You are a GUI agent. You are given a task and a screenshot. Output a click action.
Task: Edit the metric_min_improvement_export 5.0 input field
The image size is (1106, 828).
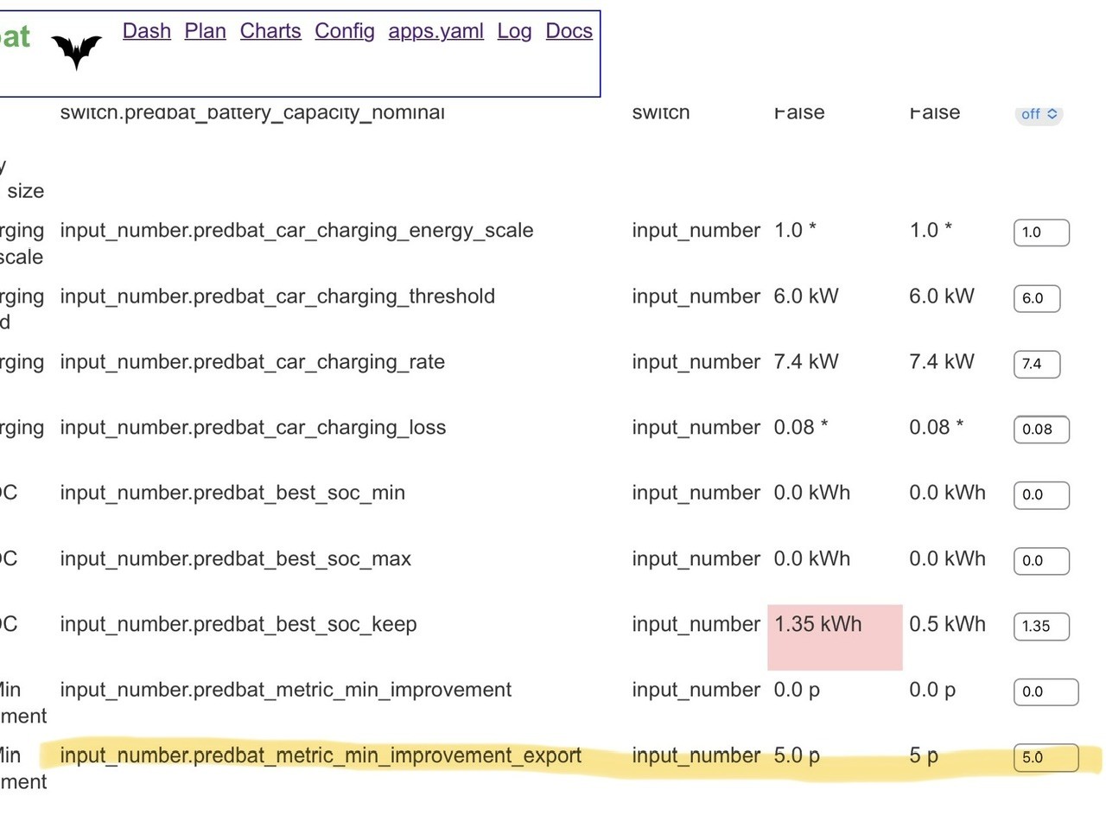click(1046, 758)
